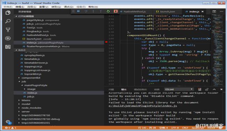Open the Debug view in activity bar

pyautogui.click(x=8, y=38)
